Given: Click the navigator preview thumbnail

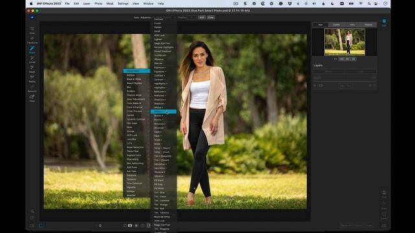Looking at the screenshot, I should (x=344, y=42).
